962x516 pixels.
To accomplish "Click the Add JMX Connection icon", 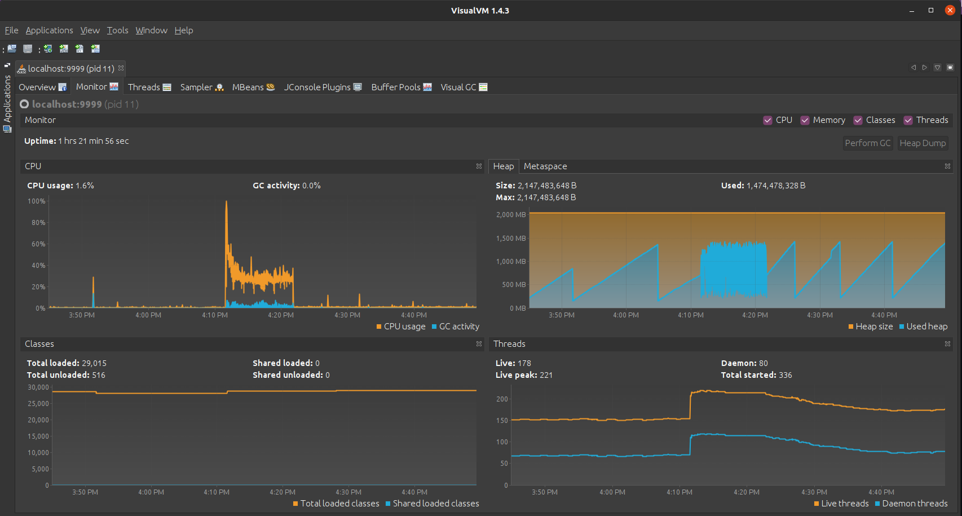I will click(x=64, y=48).
